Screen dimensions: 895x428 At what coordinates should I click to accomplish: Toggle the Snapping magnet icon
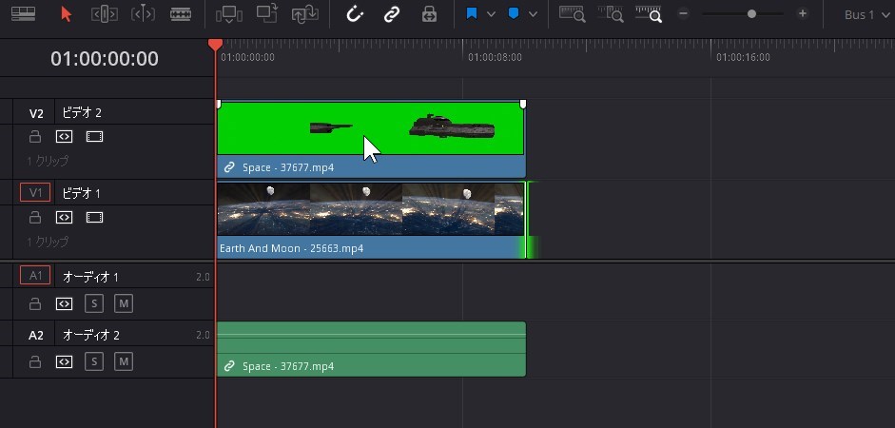pos(355,13)
